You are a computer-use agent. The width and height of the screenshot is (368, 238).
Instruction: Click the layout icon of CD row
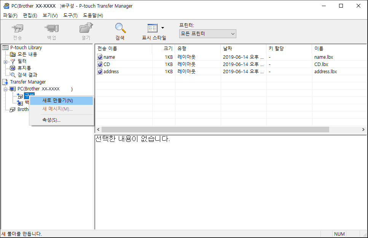coord(100,64)
